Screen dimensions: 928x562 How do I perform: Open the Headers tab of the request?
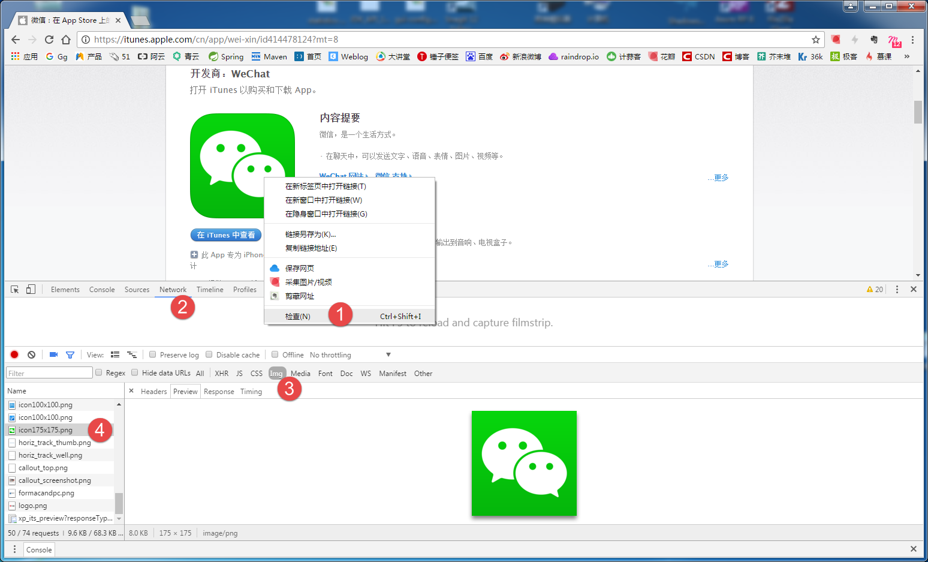pyautogui.click(x=154, y=392)
